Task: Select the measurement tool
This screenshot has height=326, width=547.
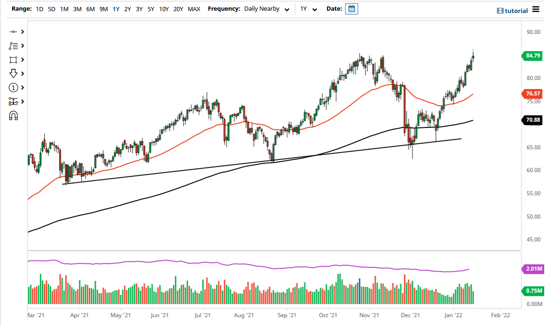Action: tap(13, 101)
